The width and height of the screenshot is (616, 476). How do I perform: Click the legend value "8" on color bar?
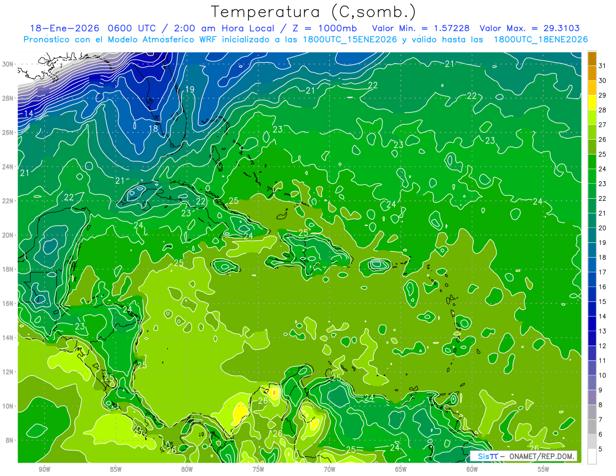(x=601, y=405)
